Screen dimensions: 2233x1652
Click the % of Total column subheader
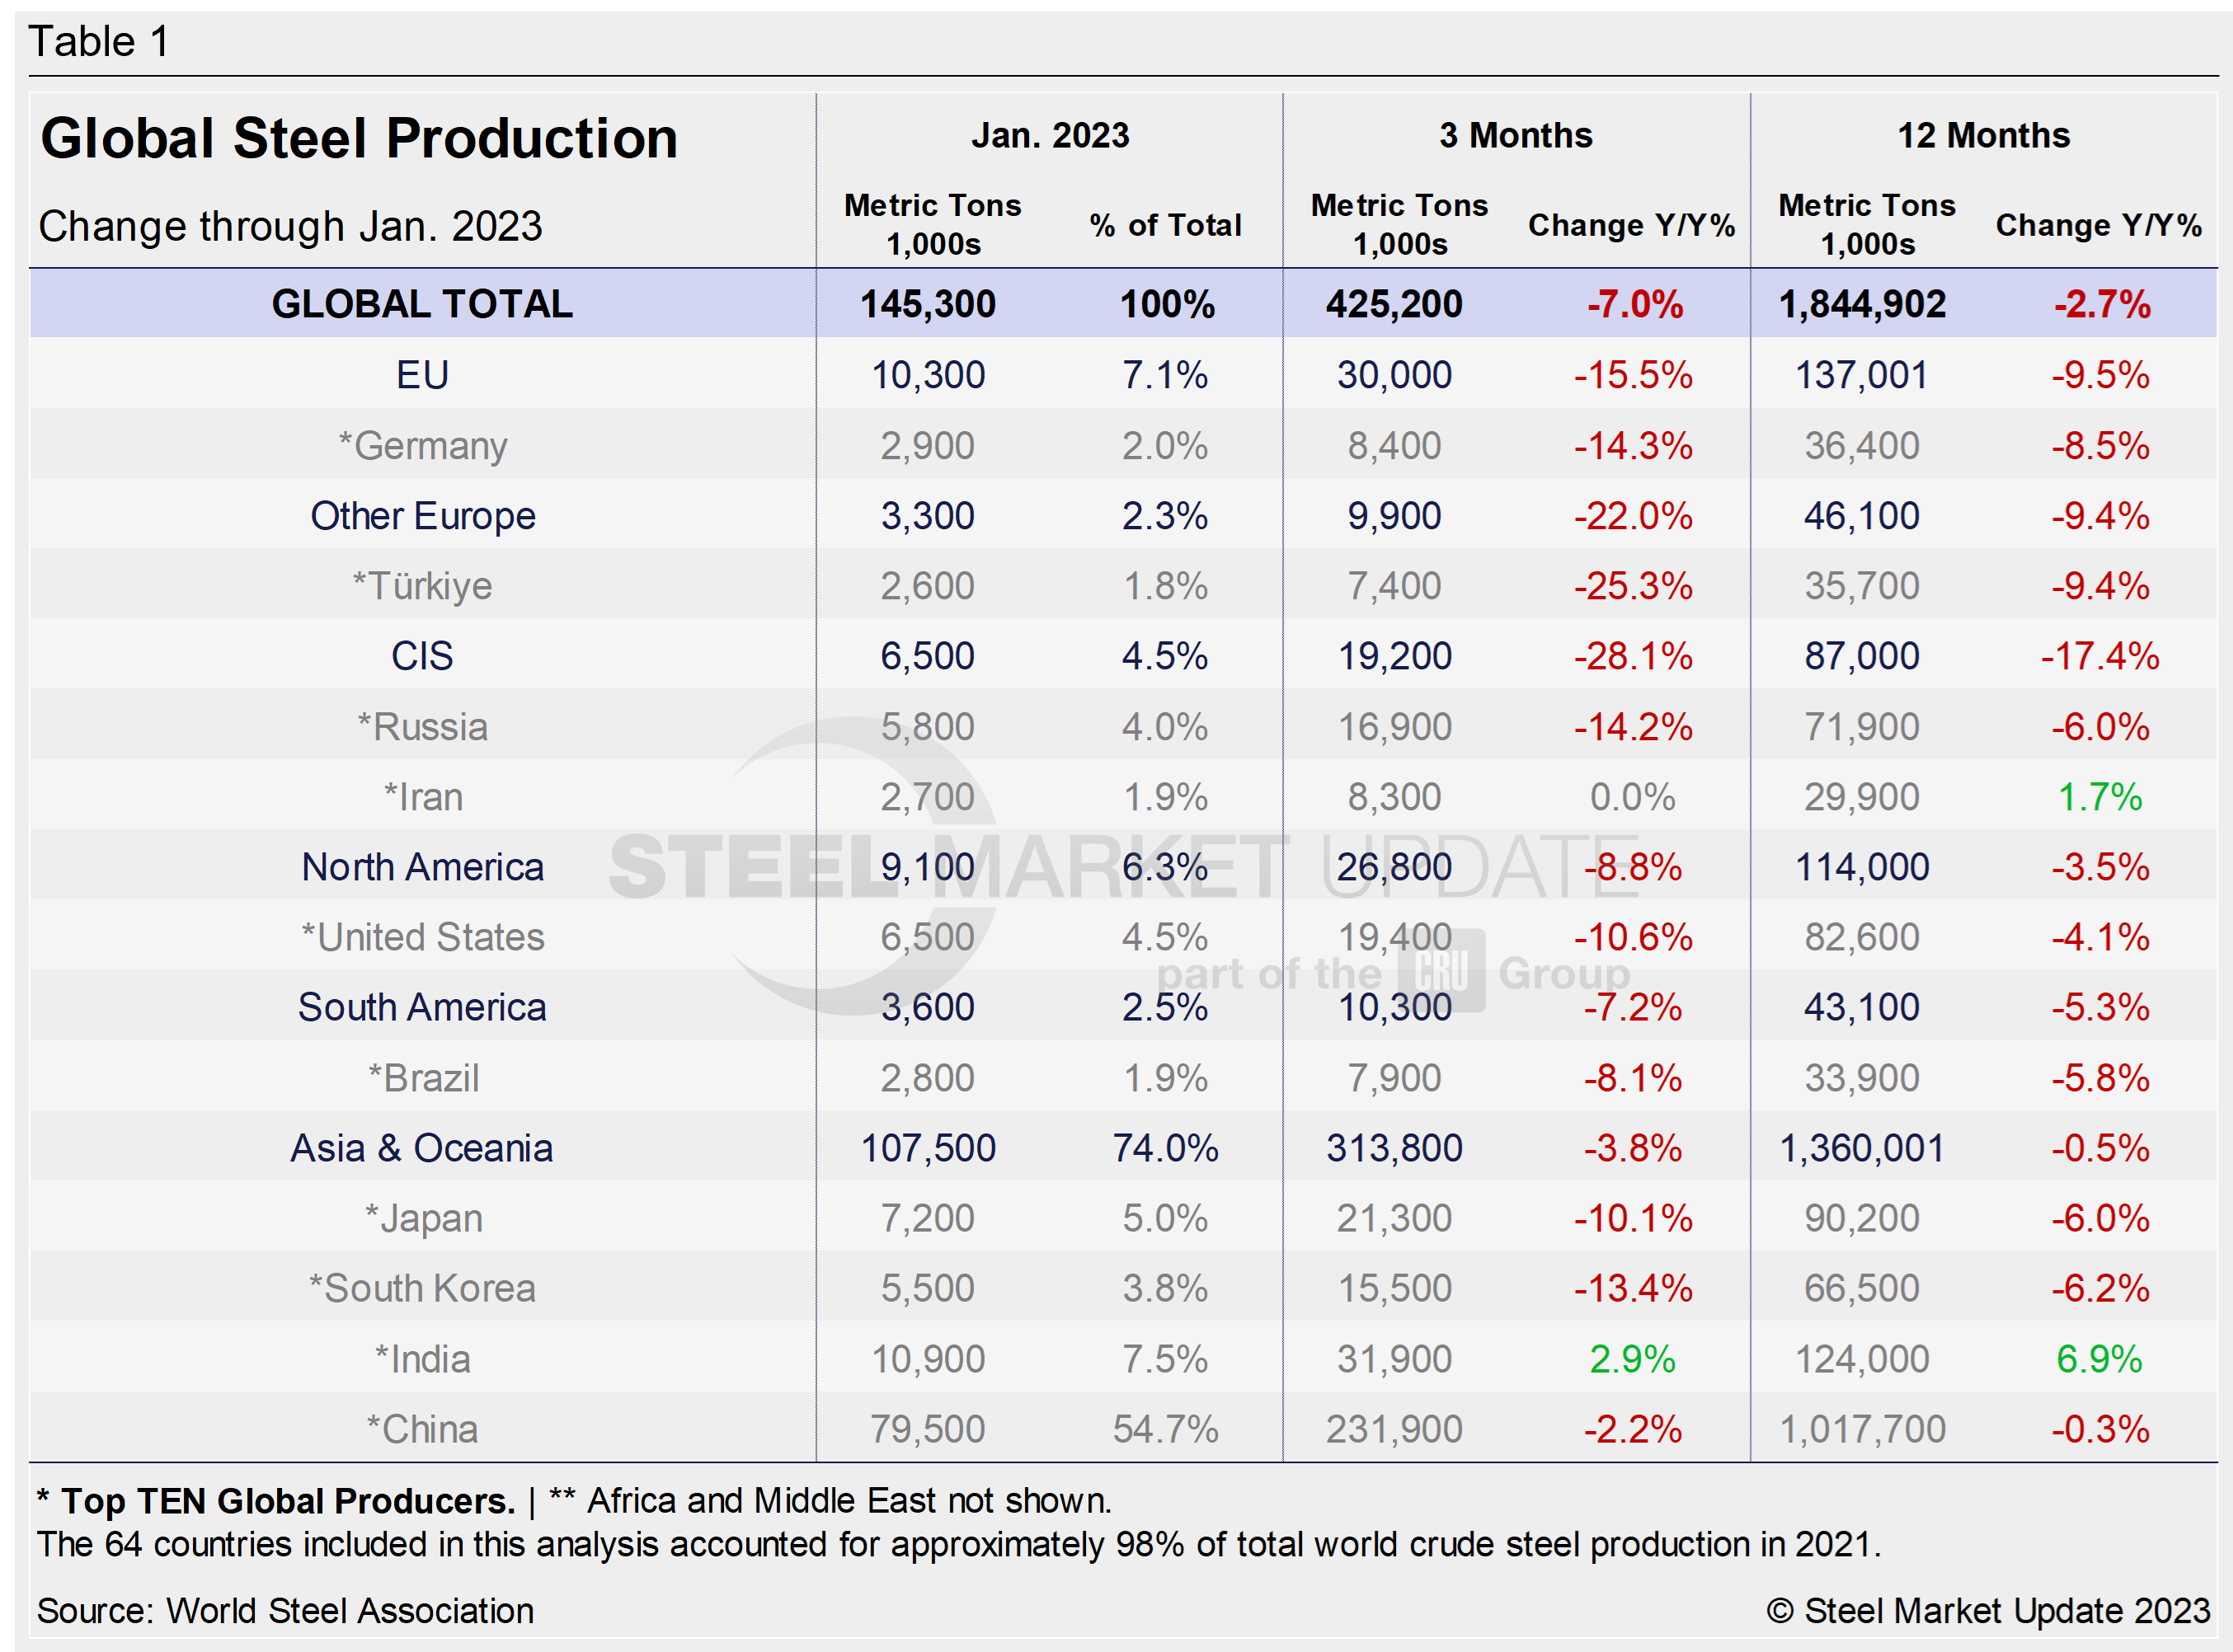pos(1165,225)
